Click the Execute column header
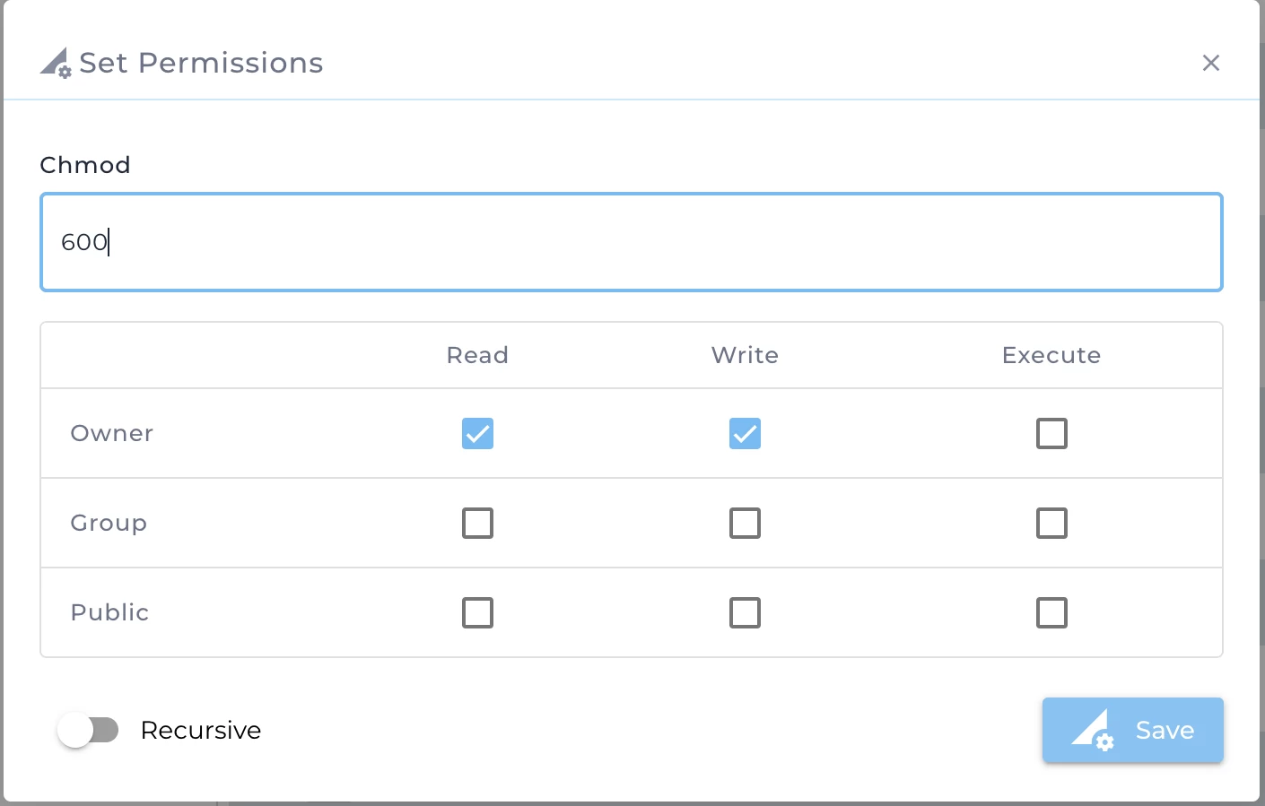1265x806 pixels. click(x=1051, y=356)
